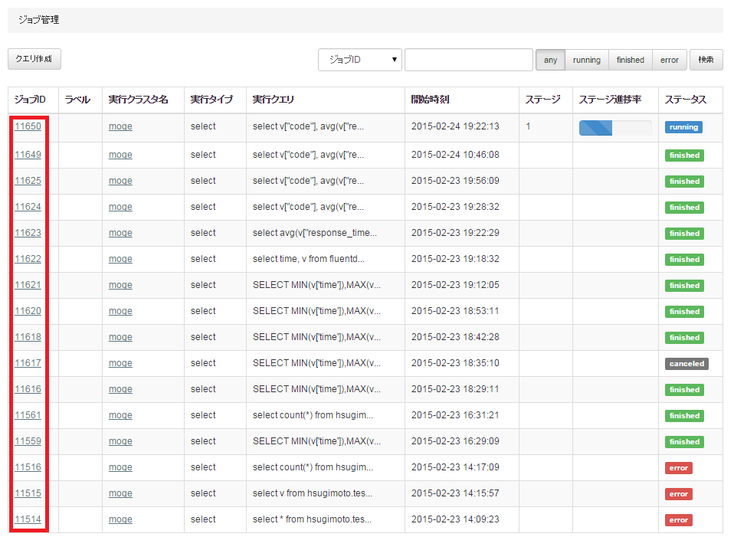Click finished badge for job 11649
Image resolution: width=734 pixels, height=537 pixels.
coord(684,156)
